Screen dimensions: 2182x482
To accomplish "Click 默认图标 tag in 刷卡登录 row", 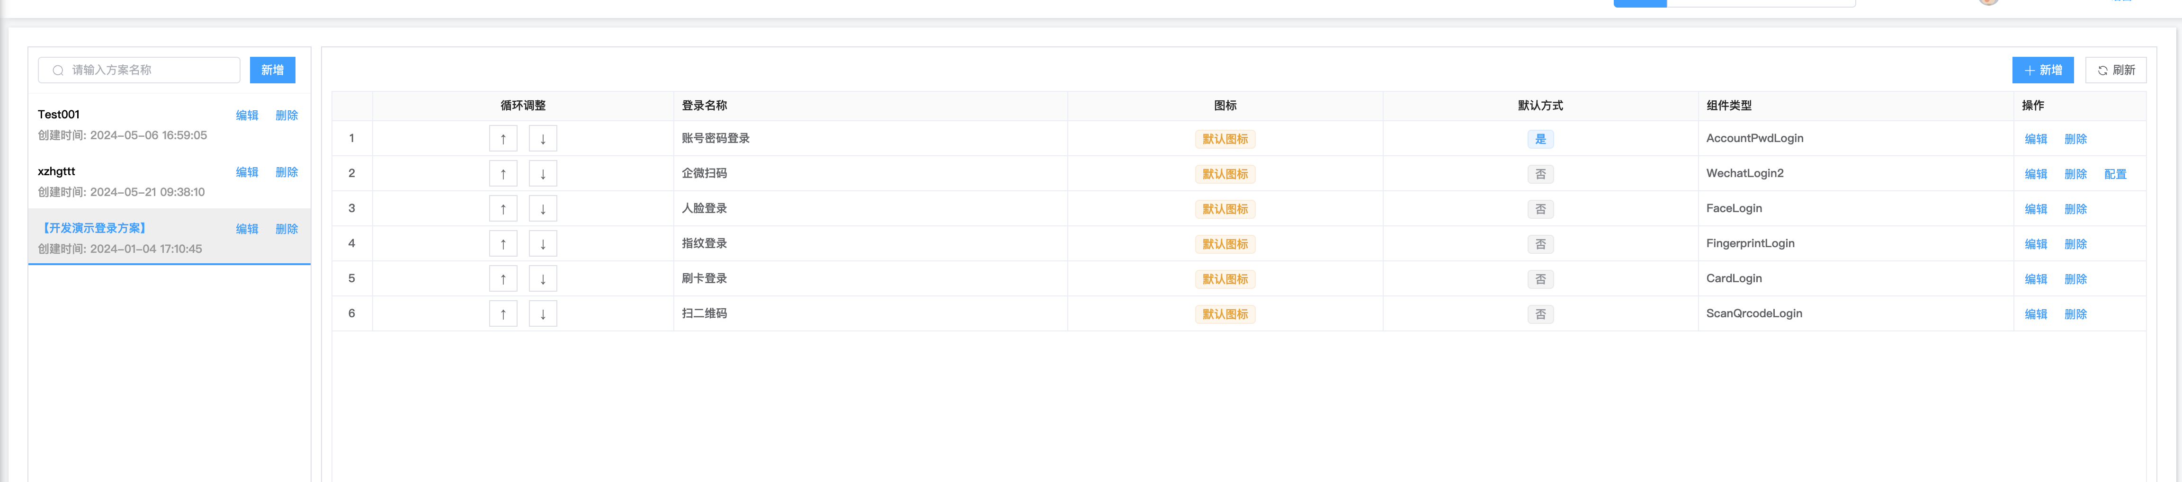I will [1225, 279].
